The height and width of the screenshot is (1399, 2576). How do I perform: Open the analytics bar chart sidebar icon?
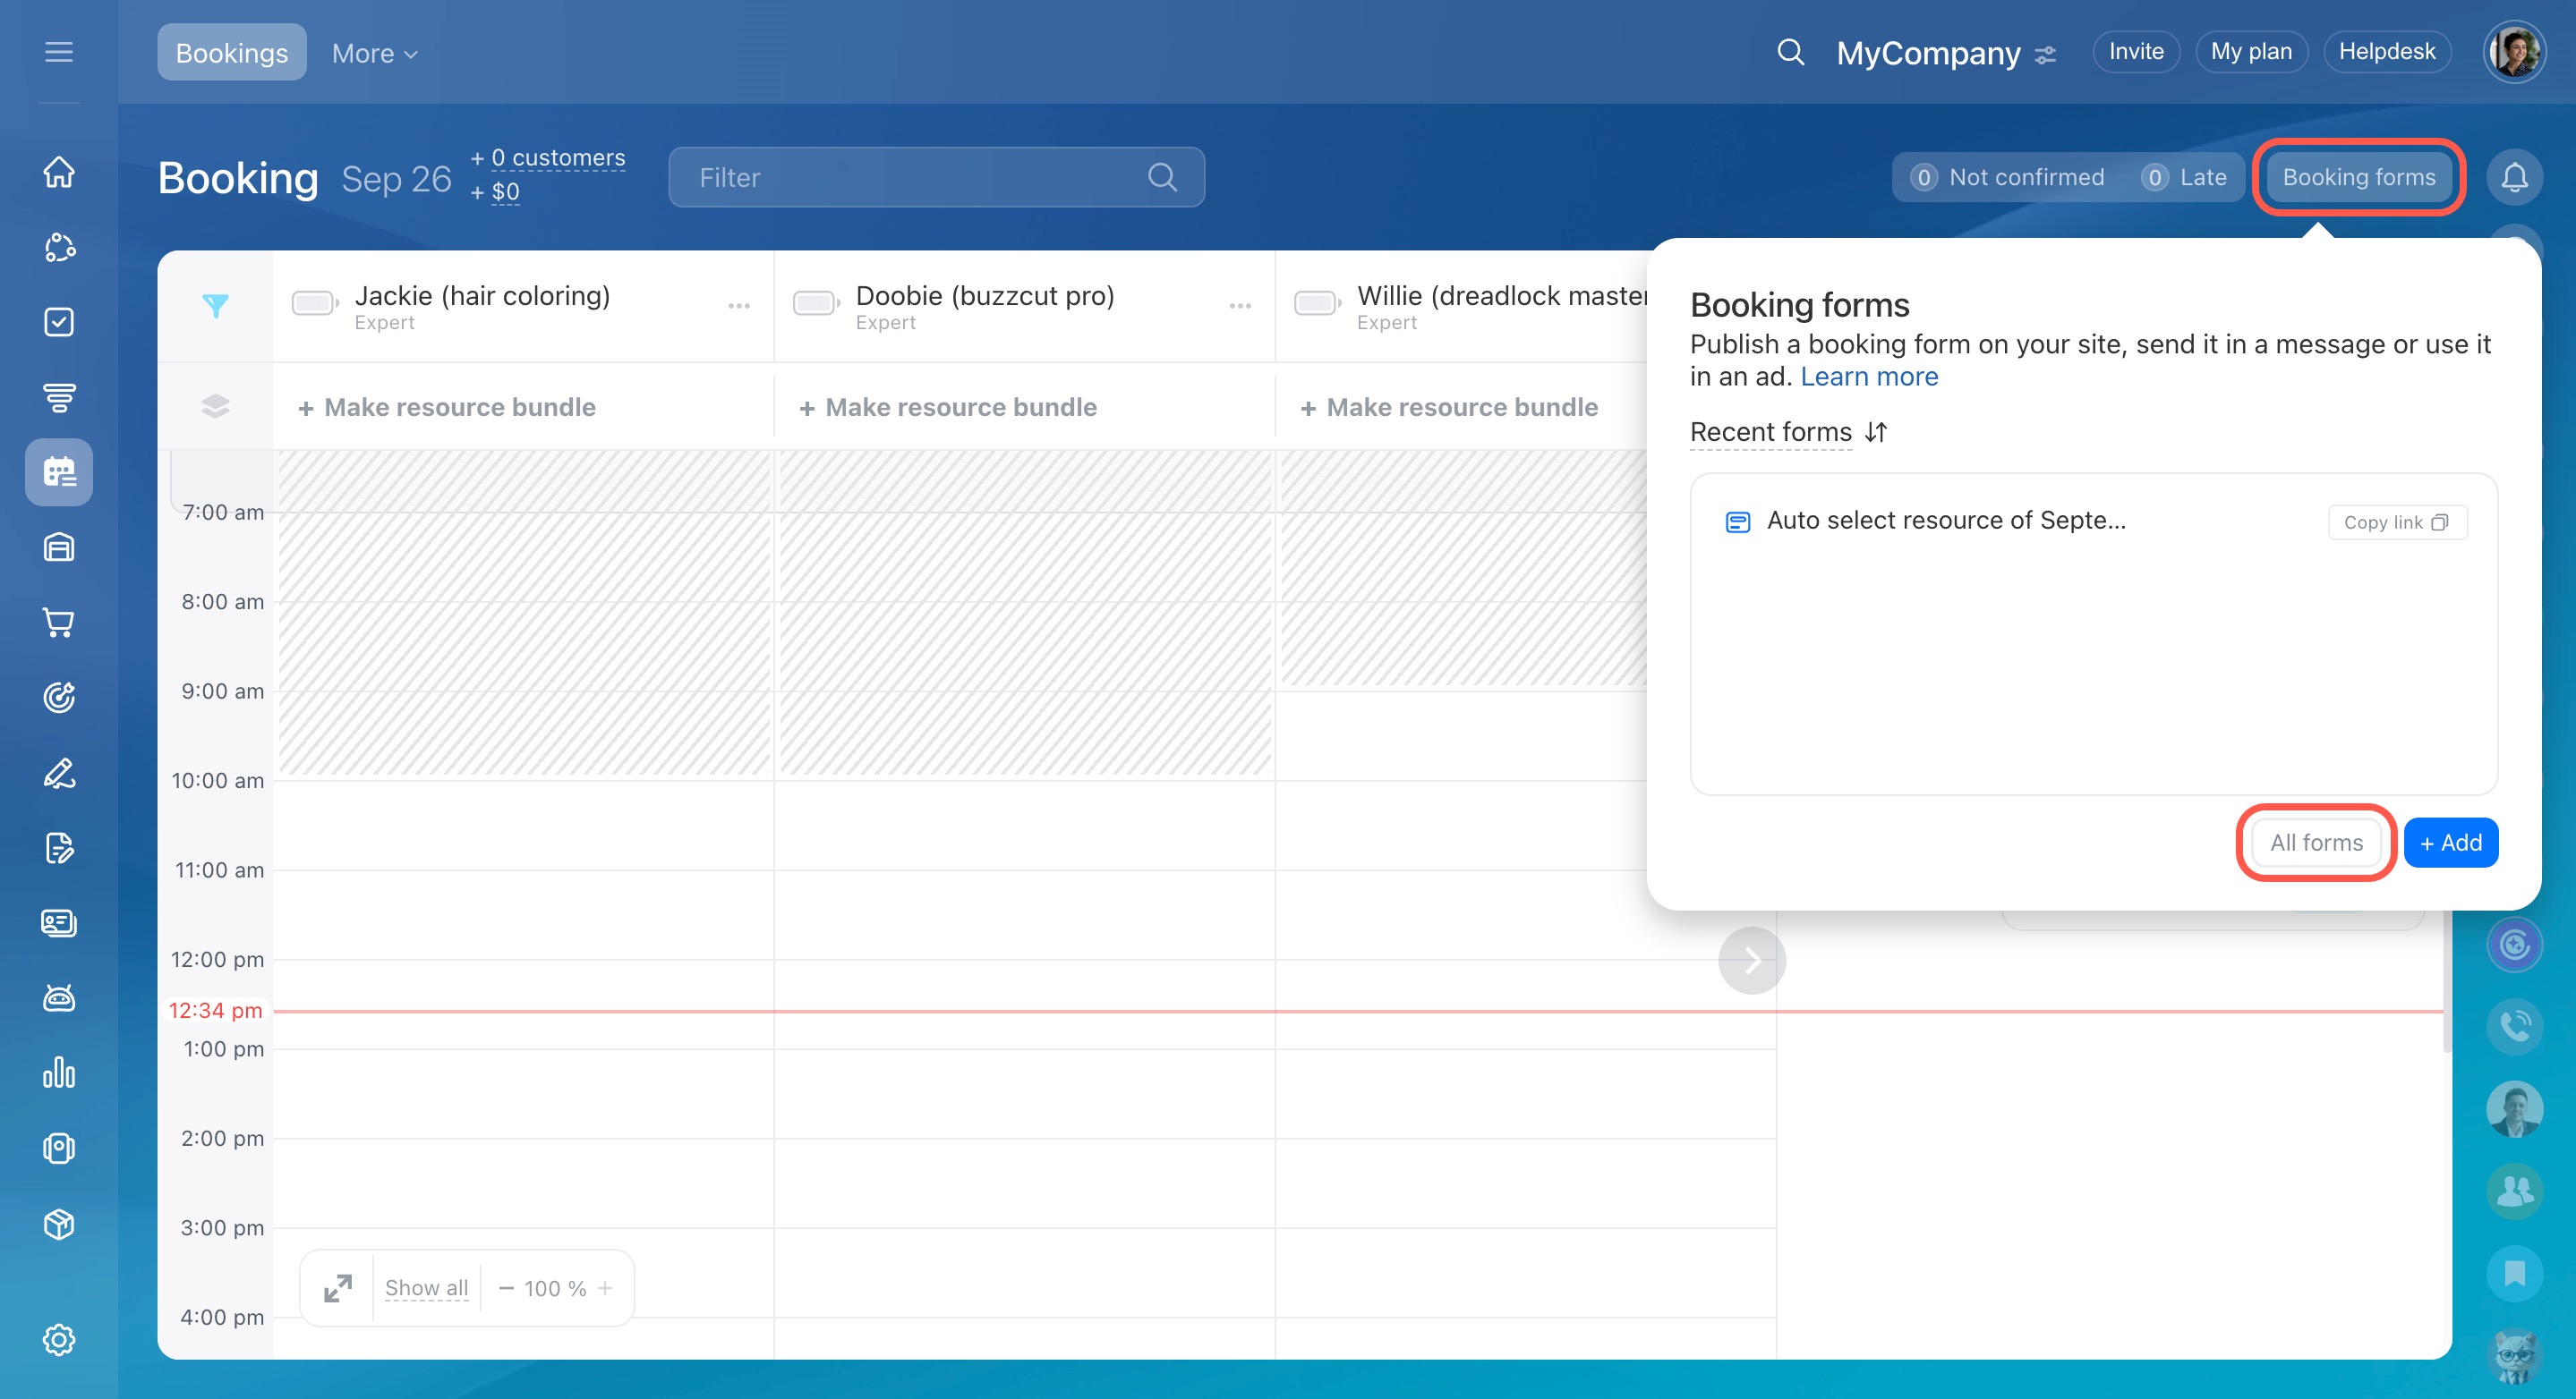(59, 1073)
